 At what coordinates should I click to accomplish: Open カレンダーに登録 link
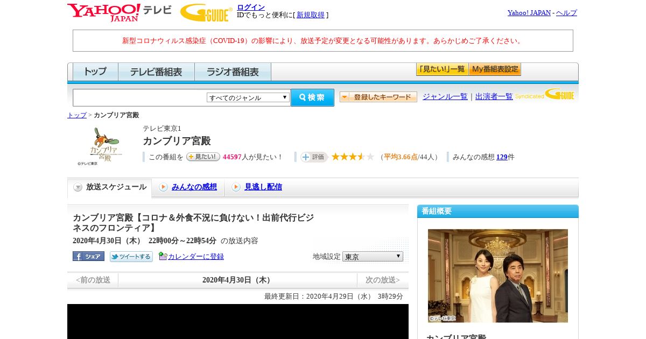point(196,257)
